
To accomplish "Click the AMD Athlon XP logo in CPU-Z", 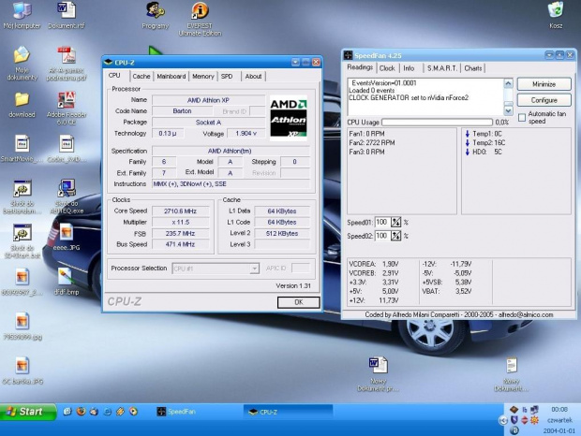I will 289,118.
